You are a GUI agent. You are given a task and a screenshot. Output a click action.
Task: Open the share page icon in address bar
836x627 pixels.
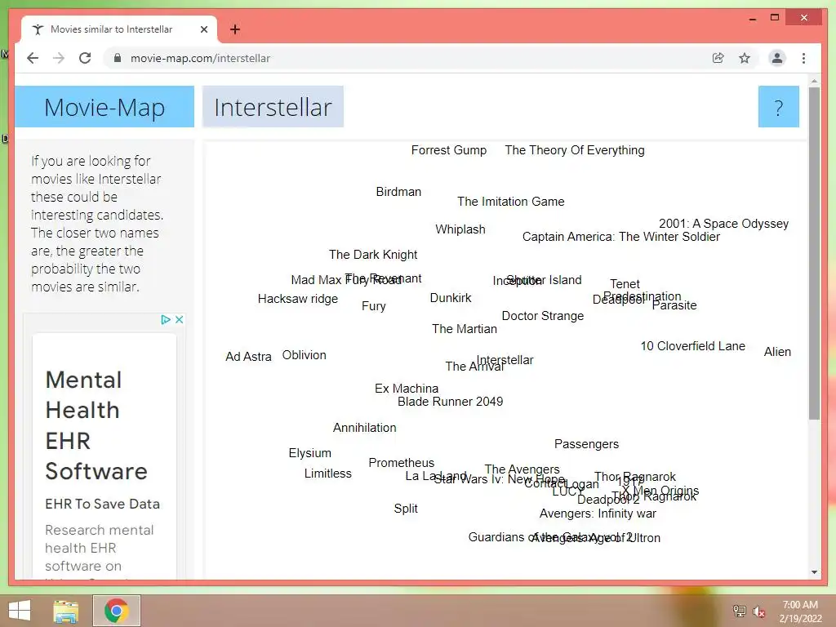718,58
